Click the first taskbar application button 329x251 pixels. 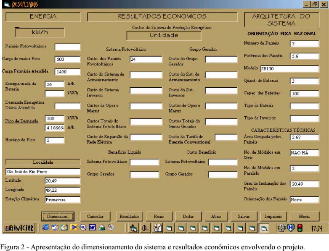coord(134,228)
